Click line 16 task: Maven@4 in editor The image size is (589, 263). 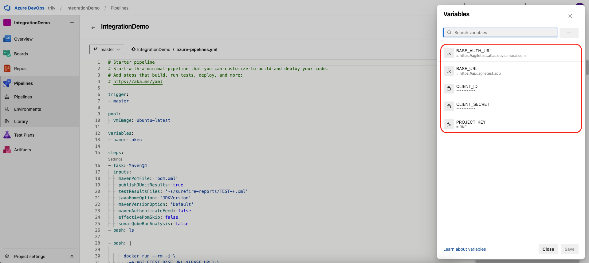(128, 165)
